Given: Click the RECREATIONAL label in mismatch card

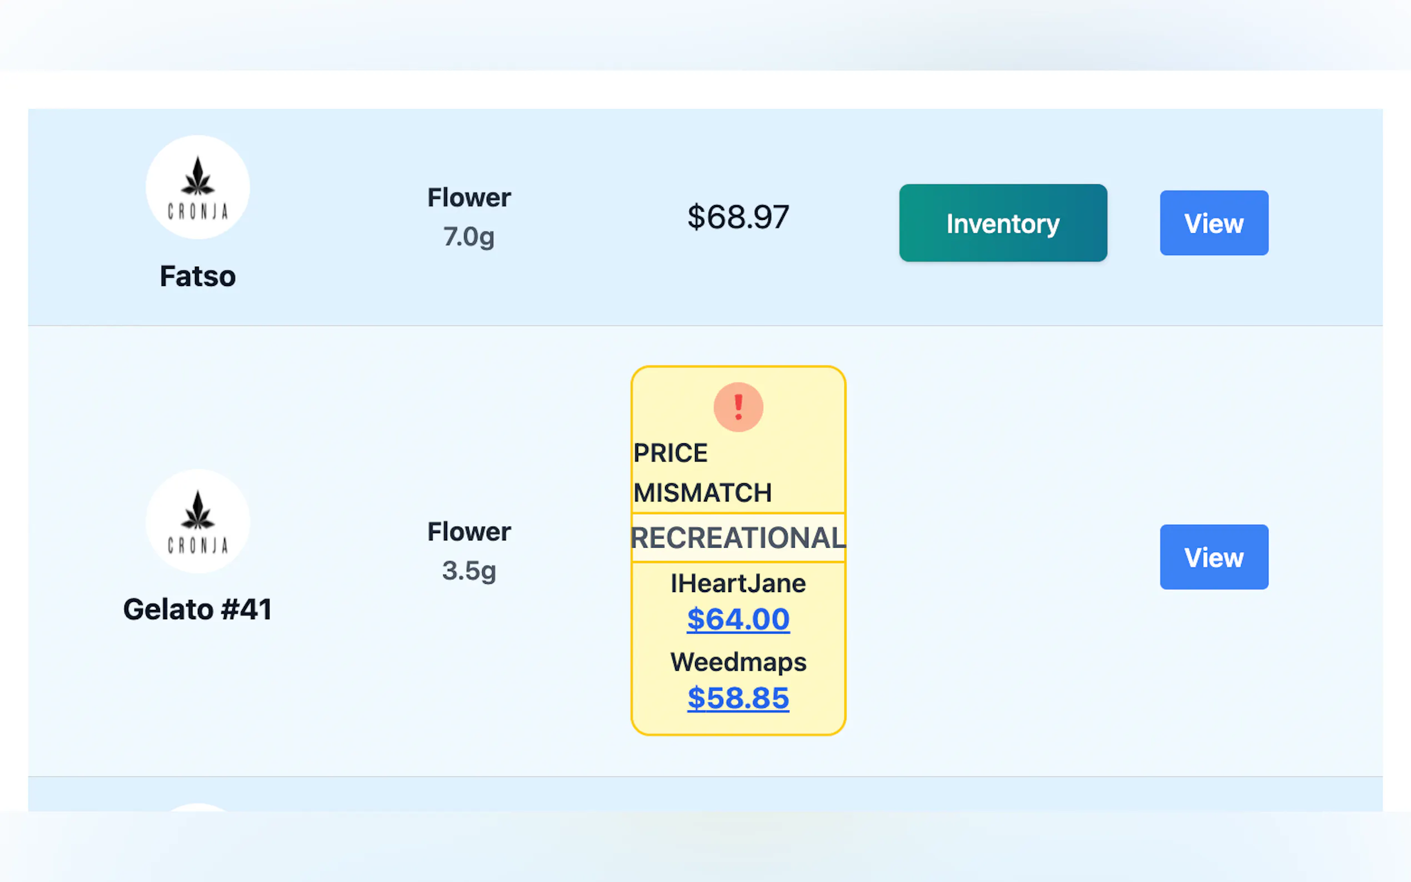Looking at the screenshot, I should click(738, 537).
